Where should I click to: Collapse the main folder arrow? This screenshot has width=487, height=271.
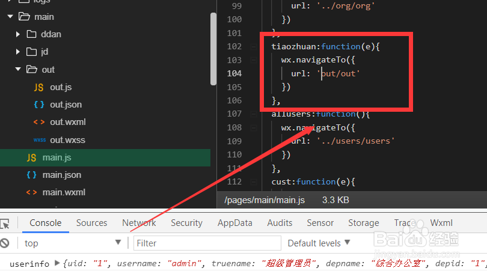pos(10,16)
